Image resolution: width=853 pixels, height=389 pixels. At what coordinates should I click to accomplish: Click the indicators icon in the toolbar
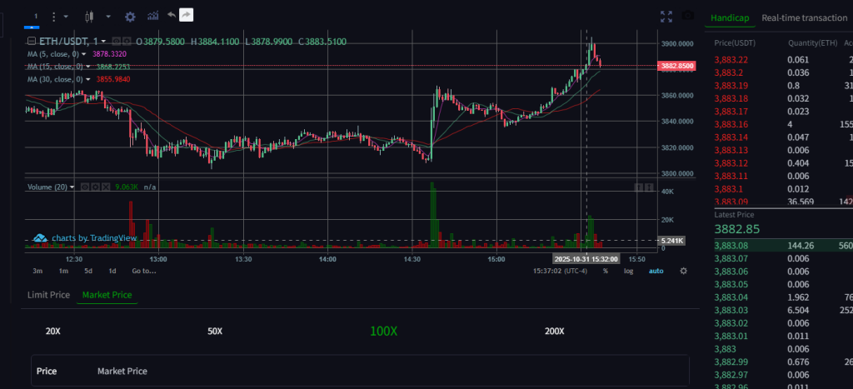[153, 16]
